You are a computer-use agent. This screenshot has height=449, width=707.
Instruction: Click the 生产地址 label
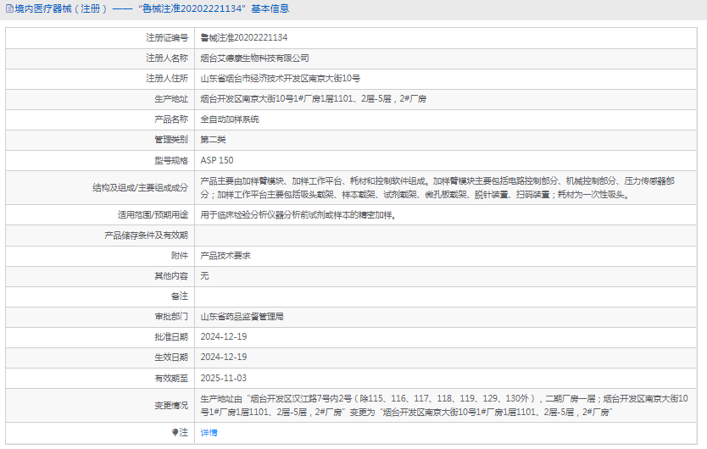(171, 99)
